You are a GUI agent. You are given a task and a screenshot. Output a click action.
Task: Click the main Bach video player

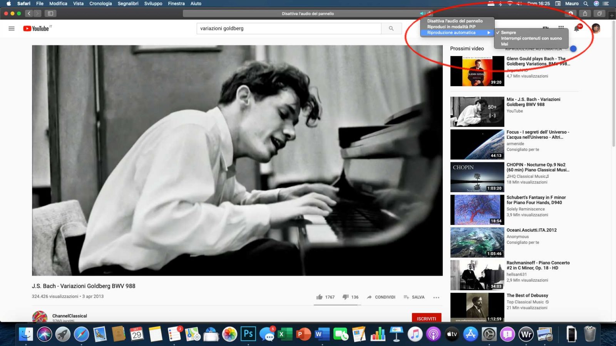coord(237,160)
